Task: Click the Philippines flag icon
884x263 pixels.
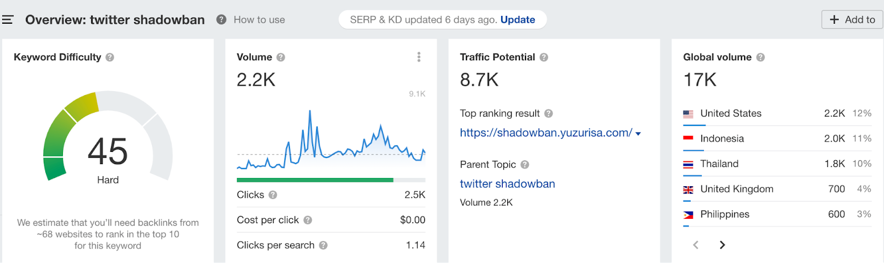Action: pyautogui.click(x=688, y=215)
